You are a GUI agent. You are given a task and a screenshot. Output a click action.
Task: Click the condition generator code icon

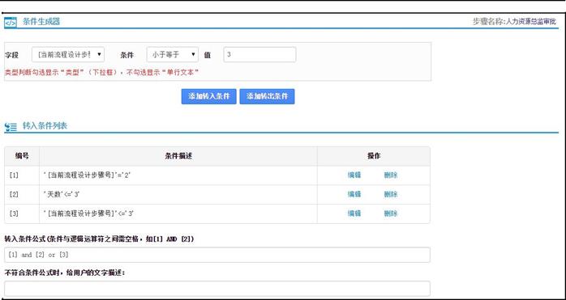(11, 23)
